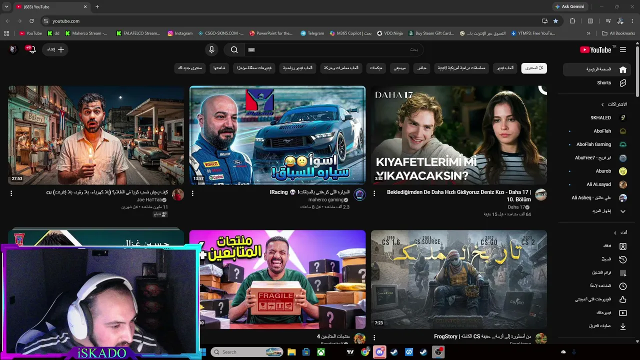Open the Chrome apps grid in bookmarks bar
The image size is (640, 360).
pos(6,33)
